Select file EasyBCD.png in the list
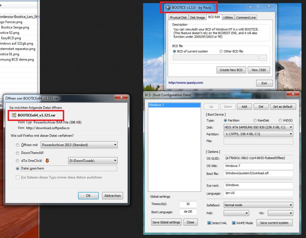The width and height of the screenshot is (306, 238). pyautogui.click(x=11, y=38)
